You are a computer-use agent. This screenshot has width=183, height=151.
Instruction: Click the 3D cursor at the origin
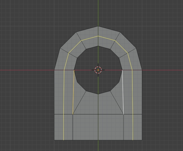coord(98,70)
